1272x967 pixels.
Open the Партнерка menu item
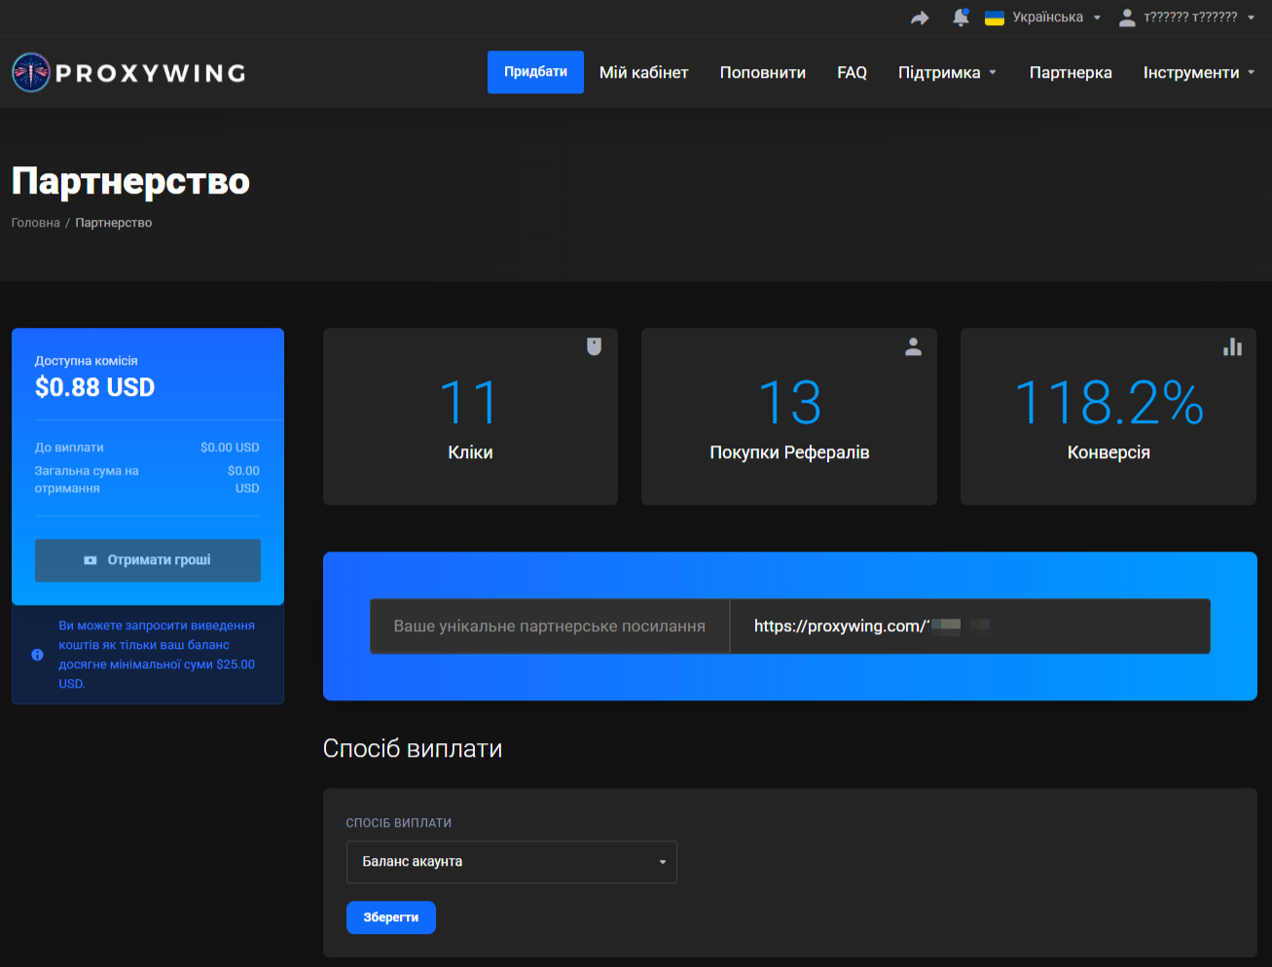pyautogui.click(x=1071, y=73)
